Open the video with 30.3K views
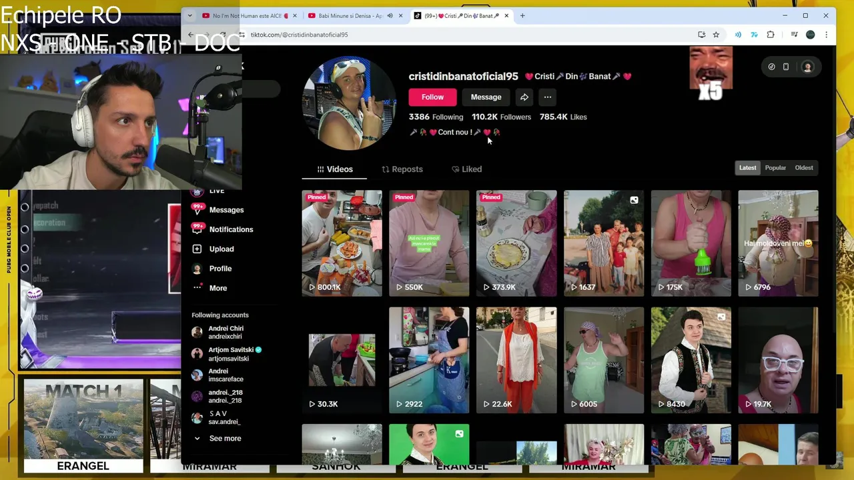Image resolution: width=854 pixels, height=480 pixels. [342, 360]
